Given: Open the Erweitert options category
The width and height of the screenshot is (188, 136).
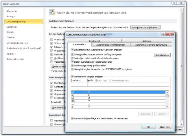Looking at the screenshot, I should [11, 37].
